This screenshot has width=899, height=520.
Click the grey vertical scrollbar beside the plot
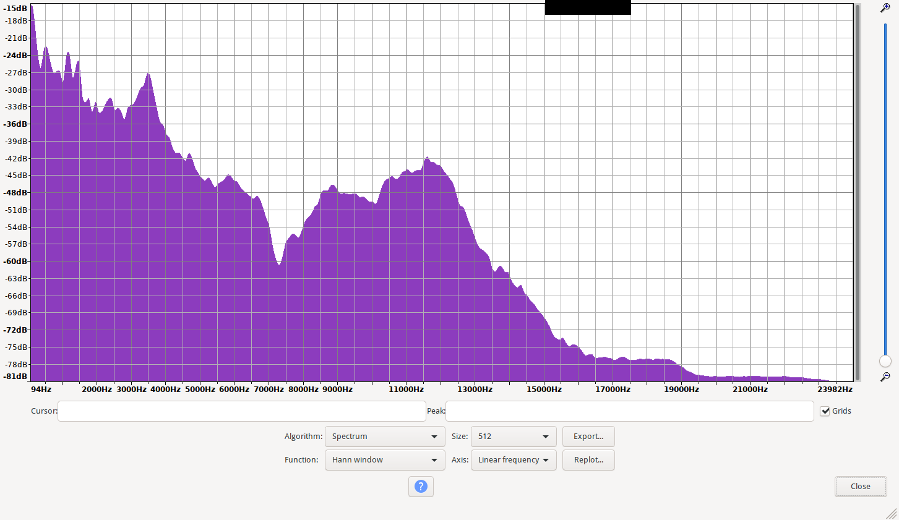(x=858, y=192)
